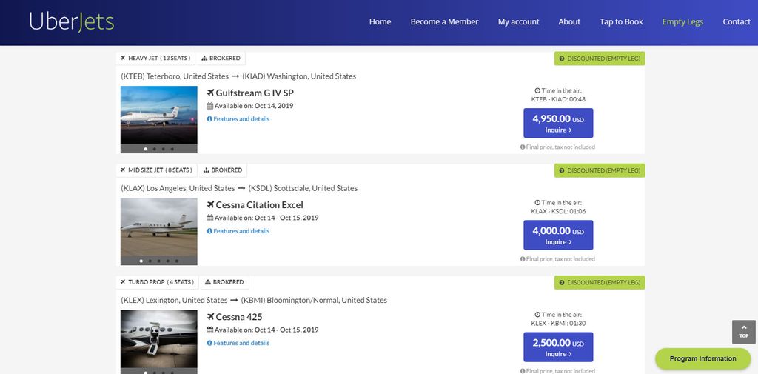Click calendar icon in Cessna 425 availability
Viewport: 758px width, 374px height.
(209, 330)
